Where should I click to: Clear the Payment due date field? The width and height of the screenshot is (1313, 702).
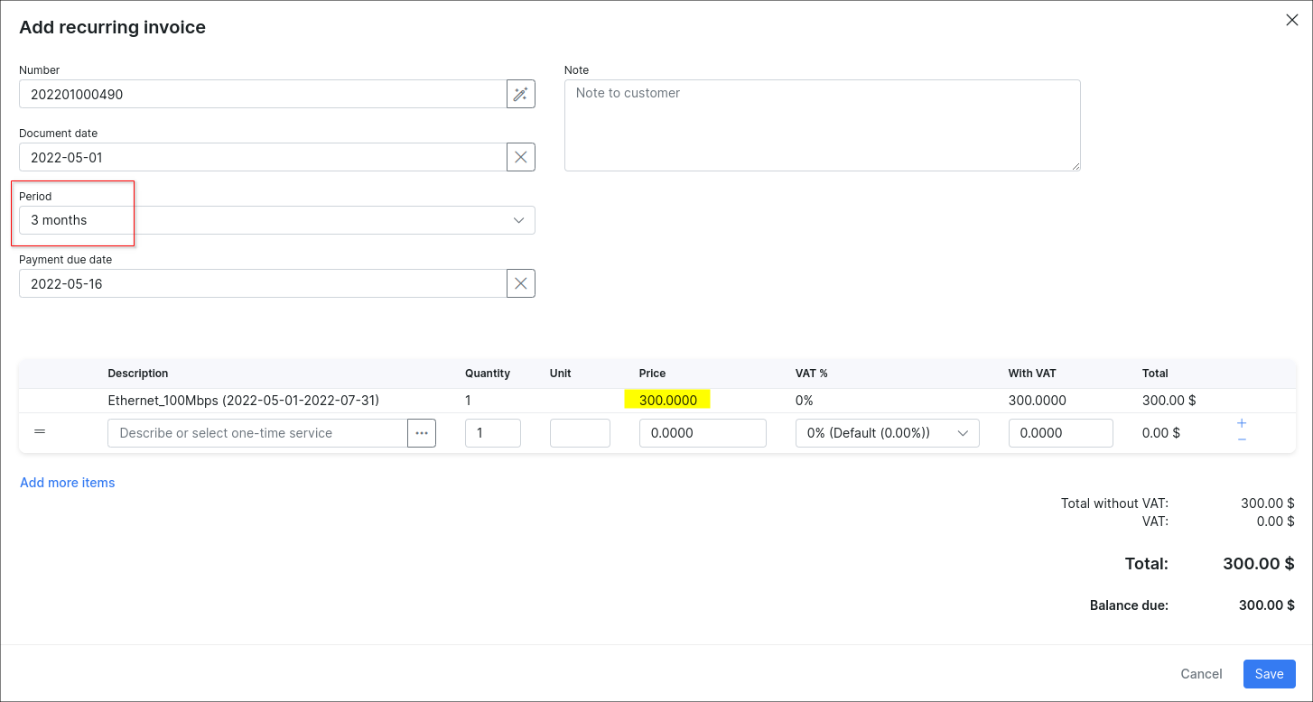click(x=520, y=283)
